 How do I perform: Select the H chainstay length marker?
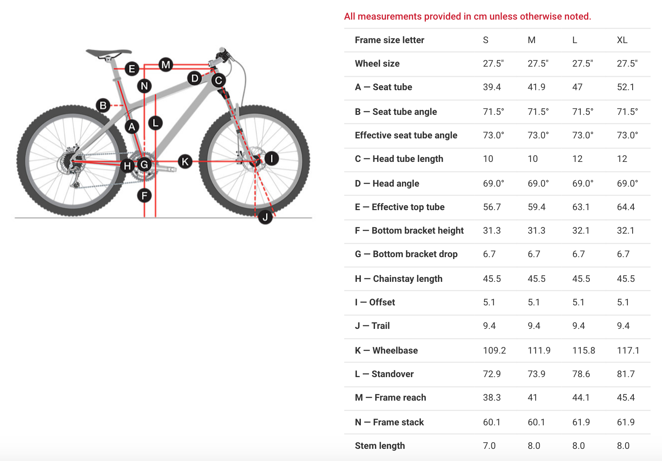click(x=127, y=166)
